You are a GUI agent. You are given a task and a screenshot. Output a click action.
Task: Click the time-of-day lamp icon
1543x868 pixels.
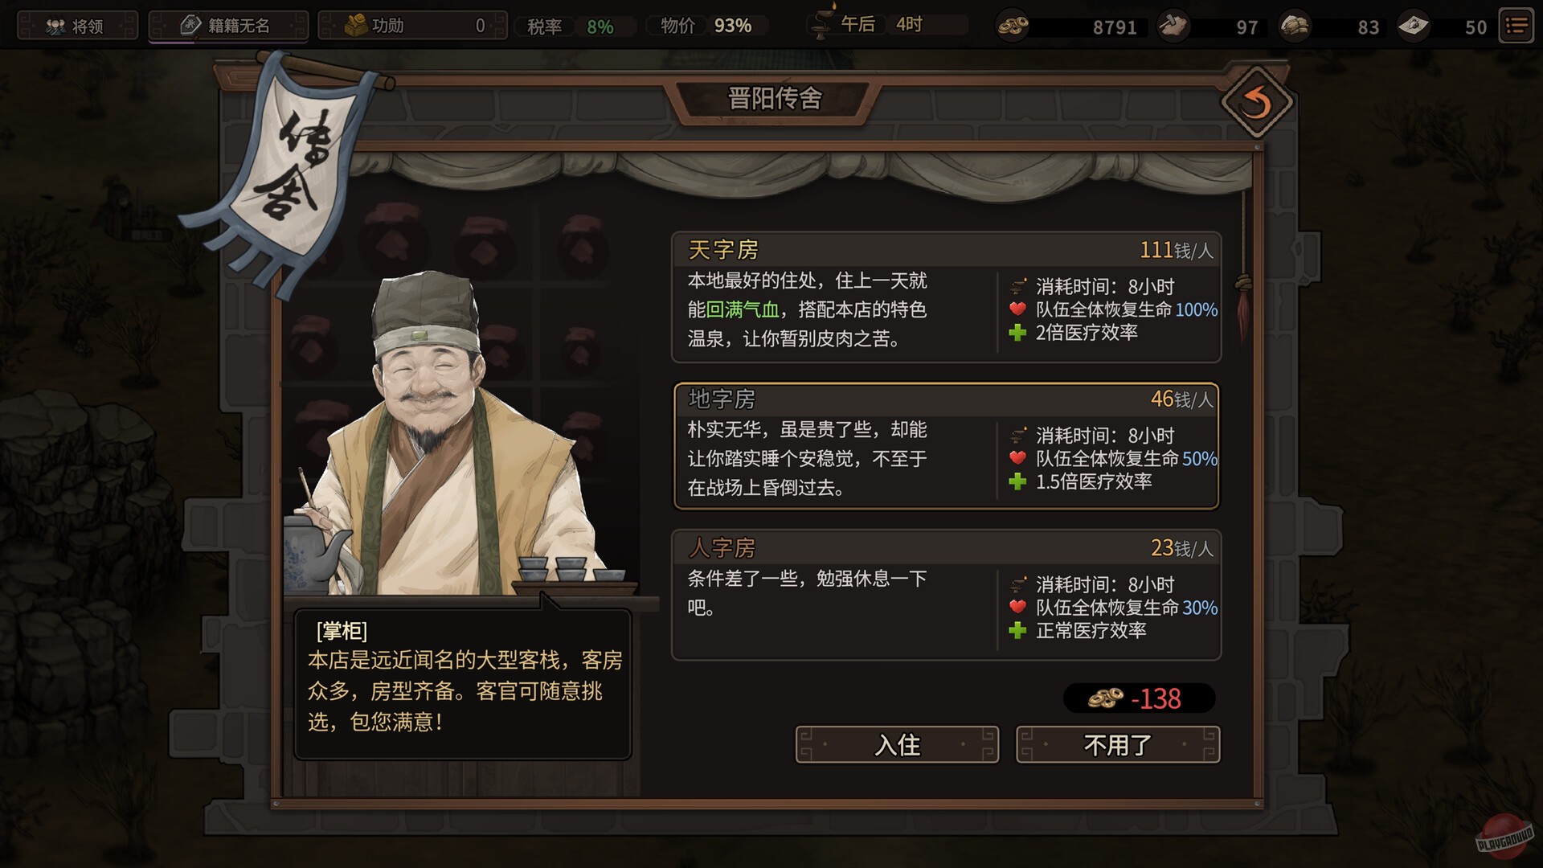point(822,24)
